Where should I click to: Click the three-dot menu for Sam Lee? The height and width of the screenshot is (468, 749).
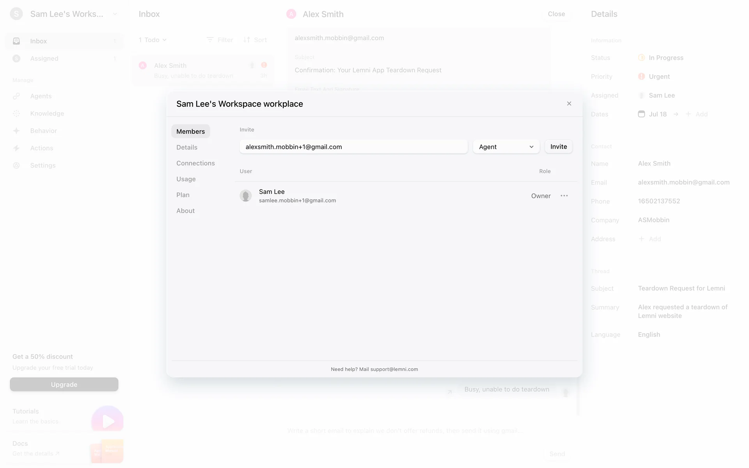tap(564, 196)
